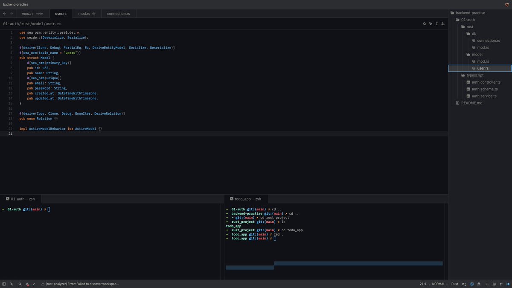
Task: Switch to mod.rs model tab
Action: pos(33,14)
